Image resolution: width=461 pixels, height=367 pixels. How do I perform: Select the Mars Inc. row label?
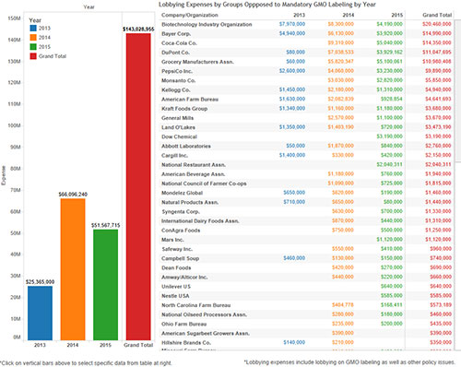click(x=172, y=240)
